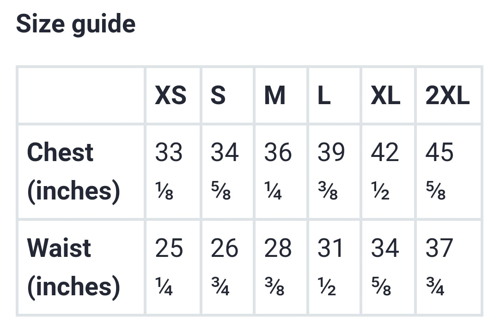Click the M size column header
The width and height of the screenshot is (488, 330).
pos(274,96)
